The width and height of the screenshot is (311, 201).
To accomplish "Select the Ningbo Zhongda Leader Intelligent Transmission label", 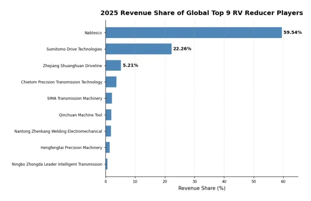I will pyautogui.click(x=57, y=164).
